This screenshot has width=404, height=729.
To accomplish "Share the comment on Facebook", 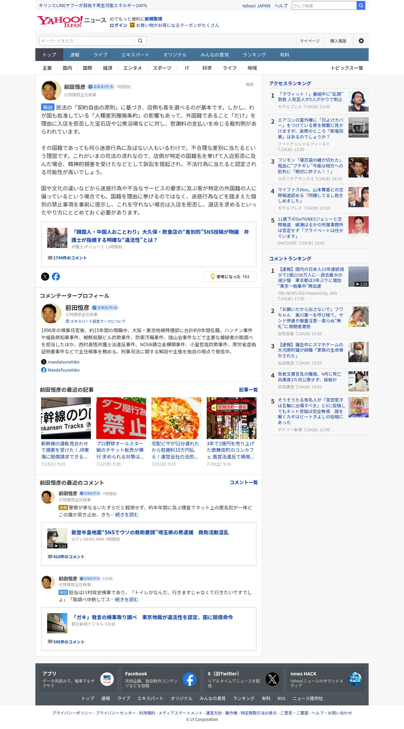I will pos(56,277).
